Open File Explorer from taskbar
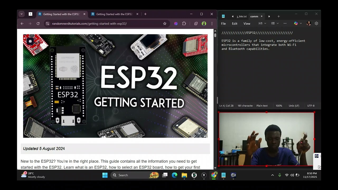 point(184,175)
